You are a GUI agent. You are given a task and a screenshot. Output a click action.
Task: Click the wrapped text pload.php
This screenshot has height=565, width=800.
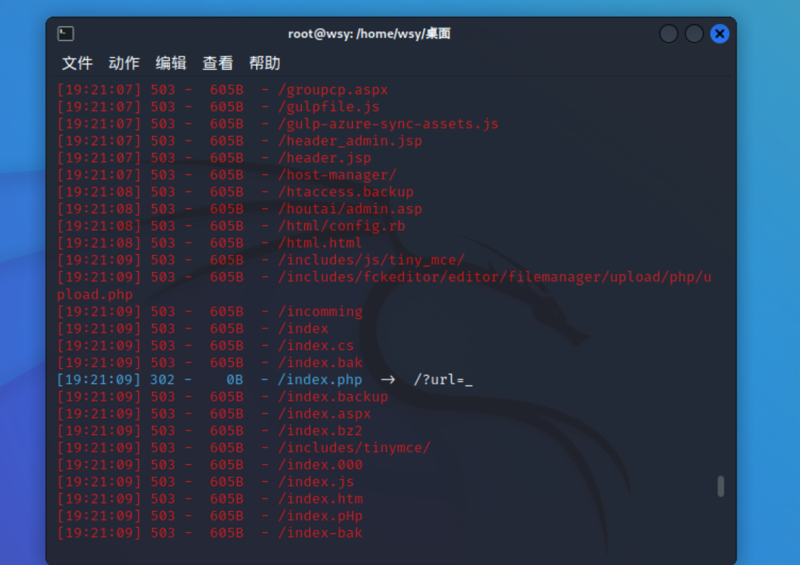(95, 294)
